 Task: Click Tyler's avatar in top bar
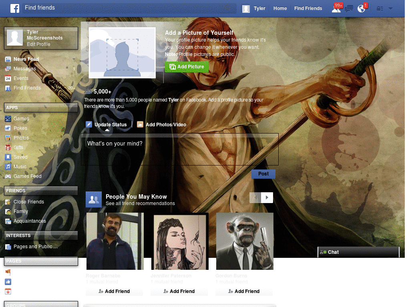point(245,9)
